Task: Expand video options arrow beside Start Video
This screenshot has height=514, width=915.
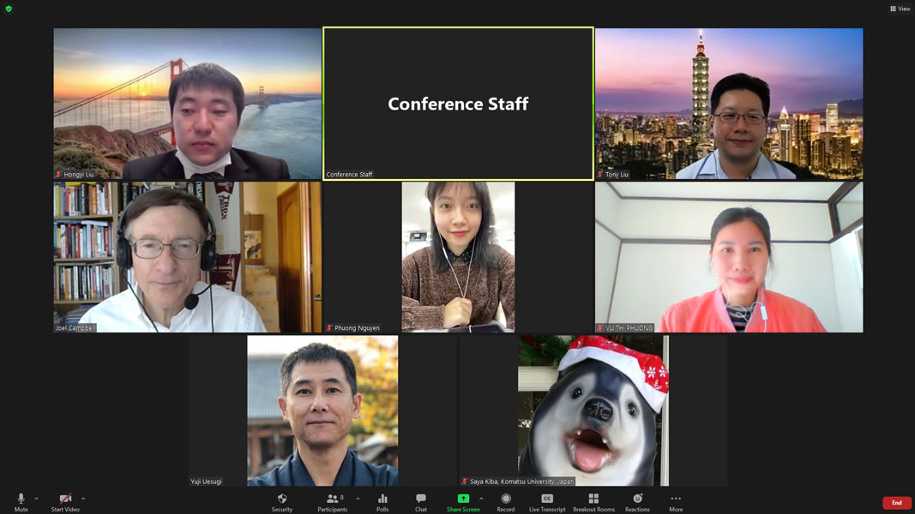Action: point(83,499)
